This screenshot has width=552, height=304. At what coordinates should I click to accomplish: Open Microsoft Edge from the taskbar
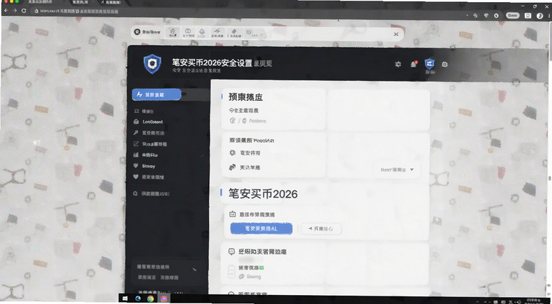click(x=137, y=298)
